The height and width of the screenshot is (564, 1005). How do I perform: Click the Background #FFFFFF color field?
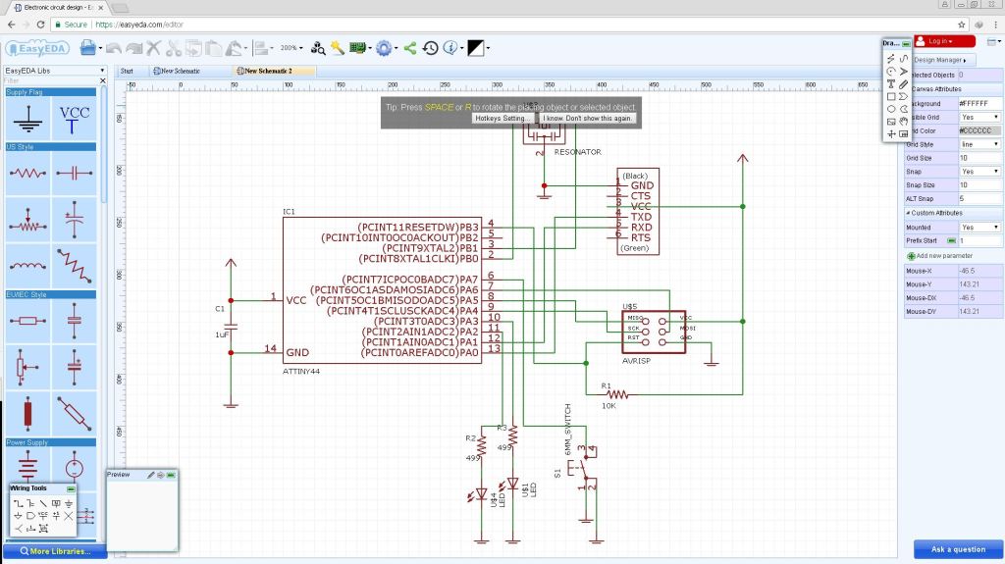[980, 104]
